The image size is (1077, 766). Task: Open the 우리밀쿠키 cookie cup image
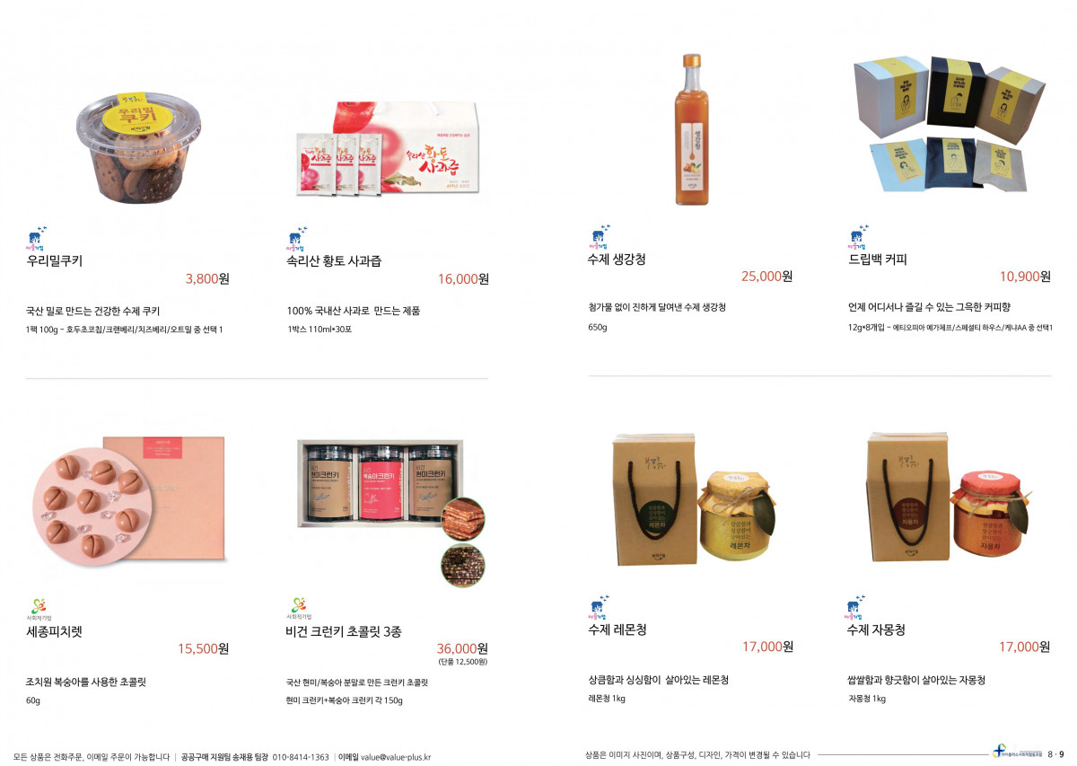[135, 146]
